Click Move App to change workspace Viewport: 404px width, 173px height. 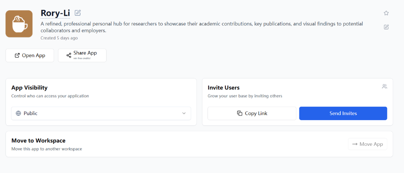368,144
